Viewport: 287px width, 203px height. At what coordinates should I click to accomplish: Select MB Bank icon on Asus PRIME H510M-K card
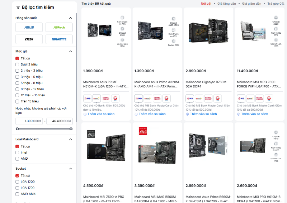pyautogui.click(x=87, y=98)
